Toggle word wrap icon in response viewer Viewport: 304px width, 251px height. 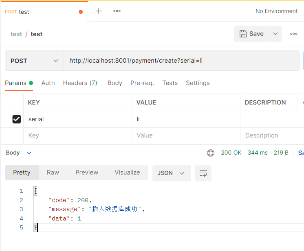click(203, 173)
